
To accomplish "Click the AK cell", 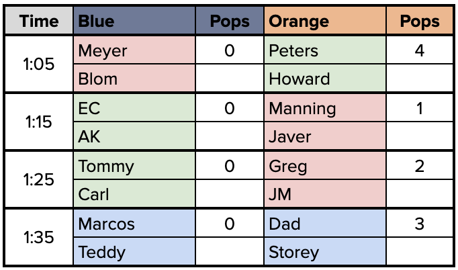I will 134,136.
